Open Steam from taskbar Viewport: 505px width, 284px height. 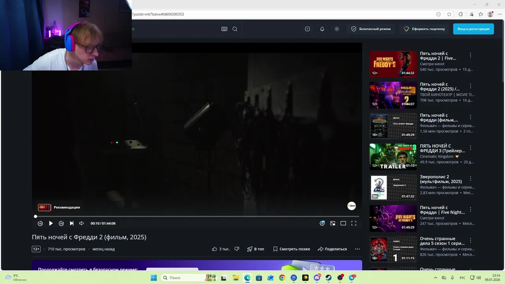329,278
